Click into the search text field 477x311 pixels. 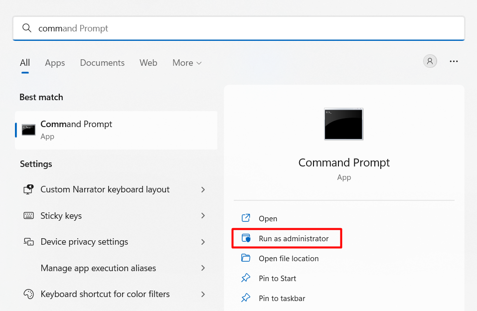point(249,28)
